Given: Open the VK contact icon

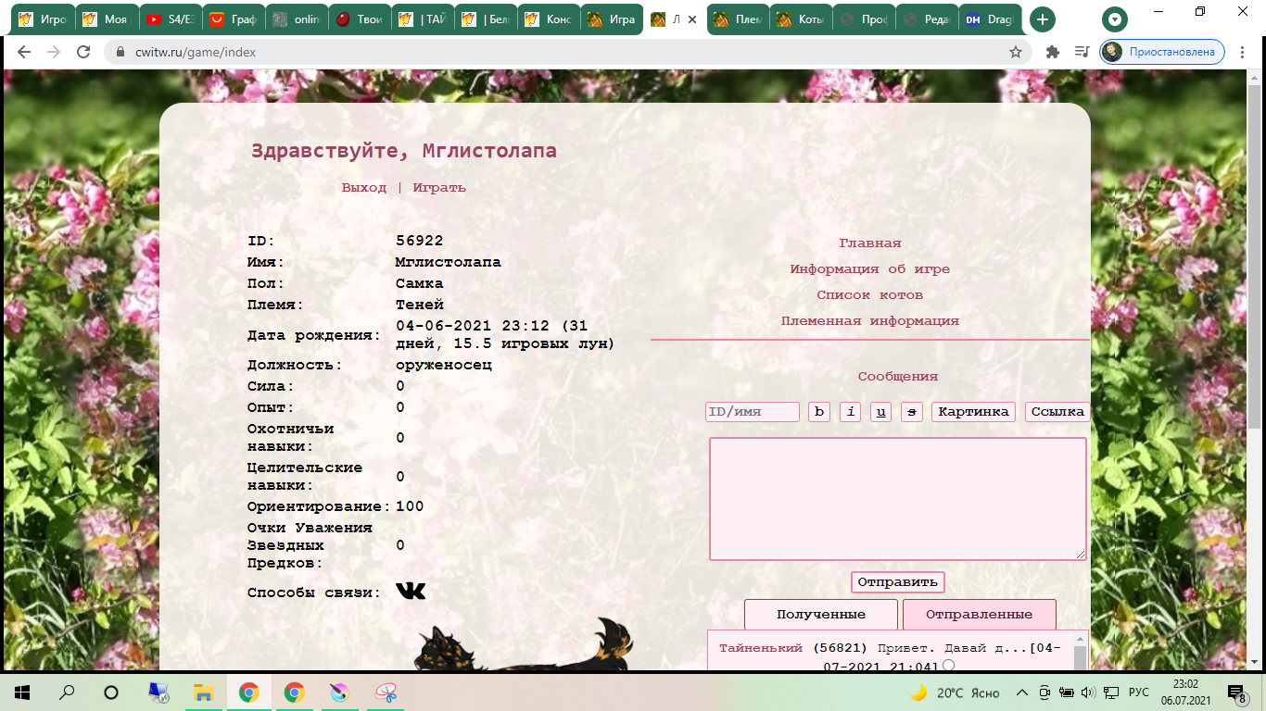Looking at the screenshot, I should 411,591.
